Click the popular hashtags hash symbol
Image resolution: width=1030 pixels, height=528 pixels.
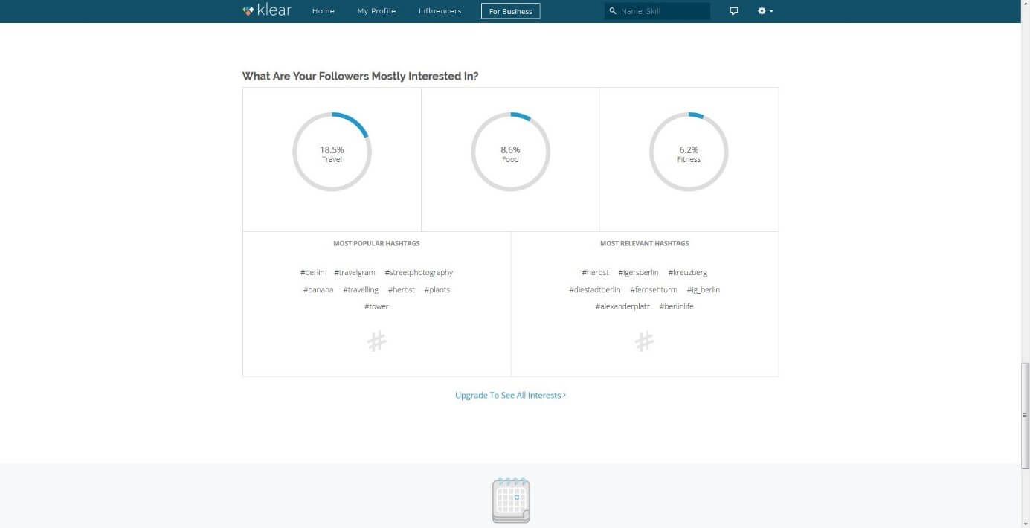click(377, 341)
